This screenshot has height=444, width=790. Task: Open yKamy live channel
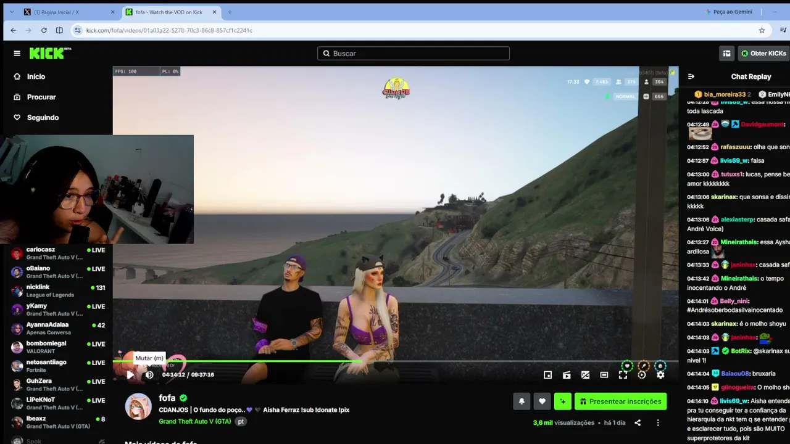coord(58,310)
